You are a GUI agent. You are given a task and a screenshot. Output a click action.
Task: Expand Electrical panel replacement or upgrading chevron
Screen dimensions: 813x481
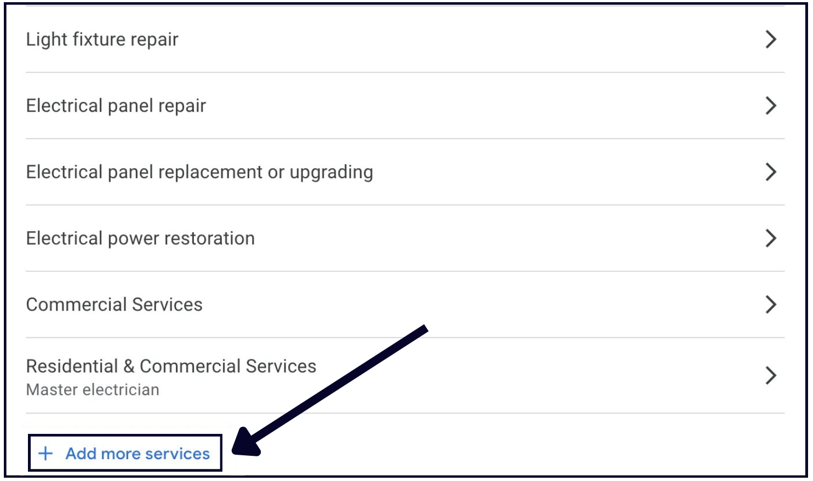click(x=771, y=172)
